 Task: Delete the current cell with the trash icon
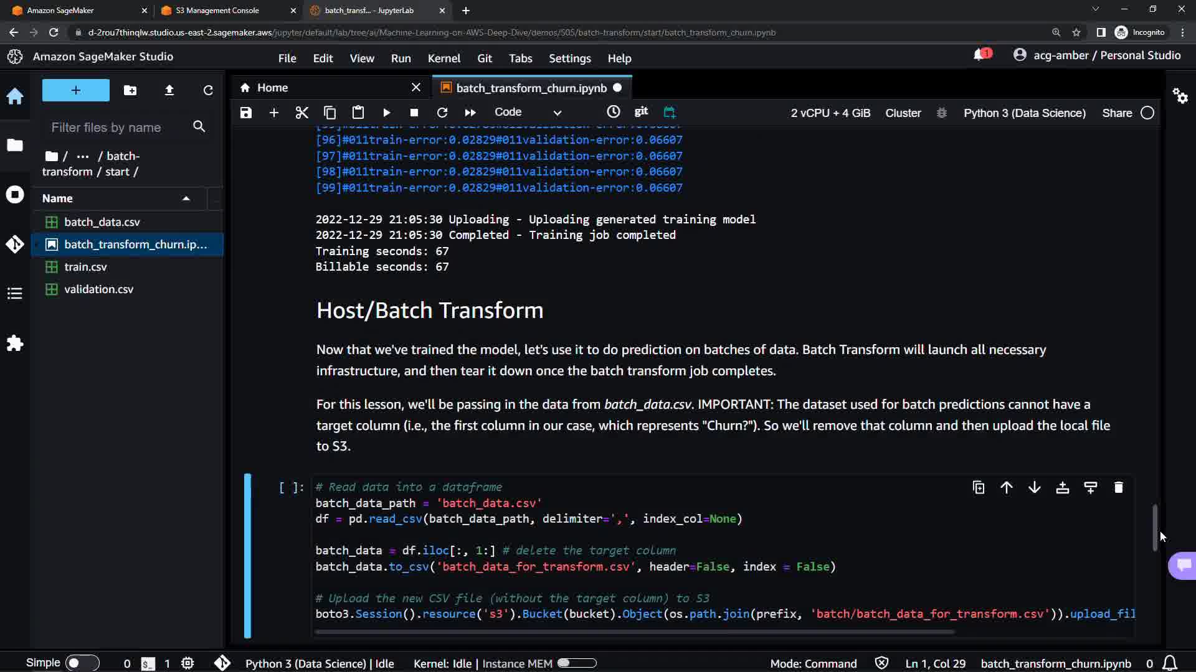click(x=1118, y=488)
